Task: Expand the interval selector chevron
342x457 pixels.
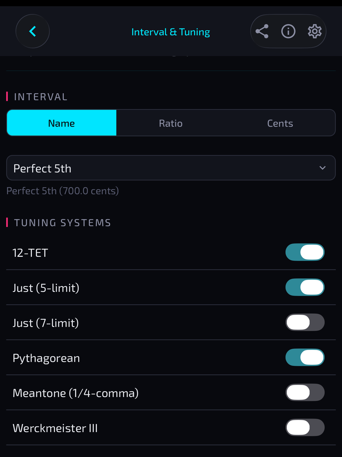Action: coord(322,168)
